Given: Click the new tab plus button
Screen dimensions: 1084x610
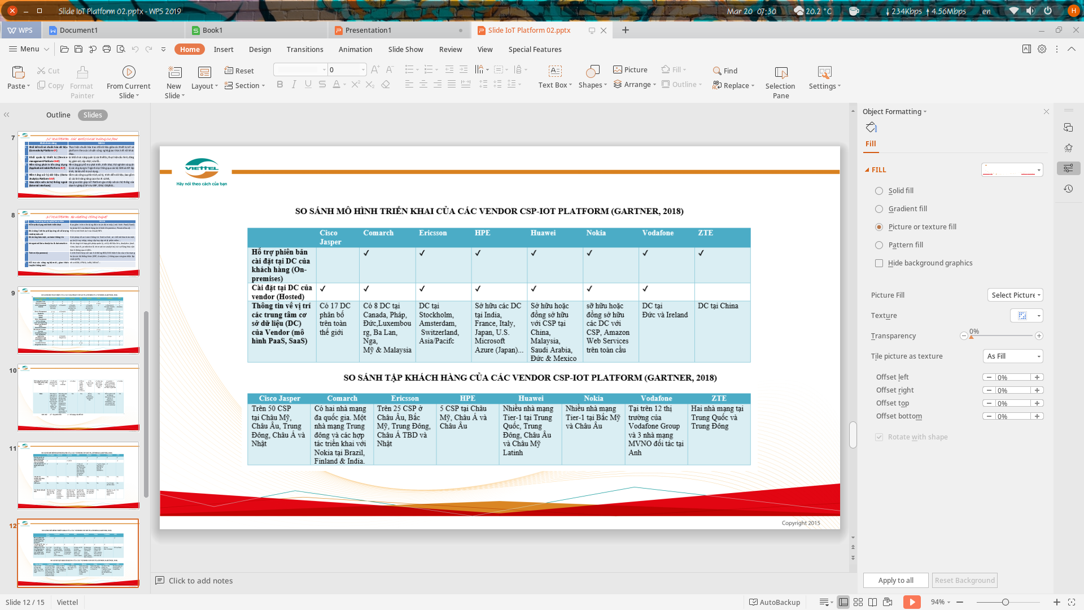Looking at the screenshot, I should (626, 30).
